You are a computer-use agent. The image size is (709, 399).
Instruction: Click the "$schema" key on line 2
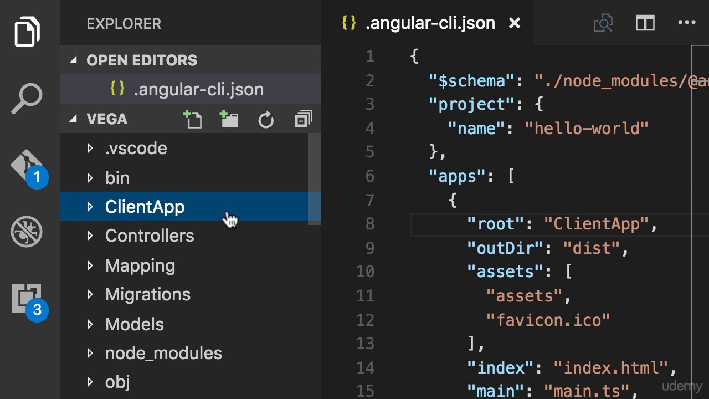(471, 81)
